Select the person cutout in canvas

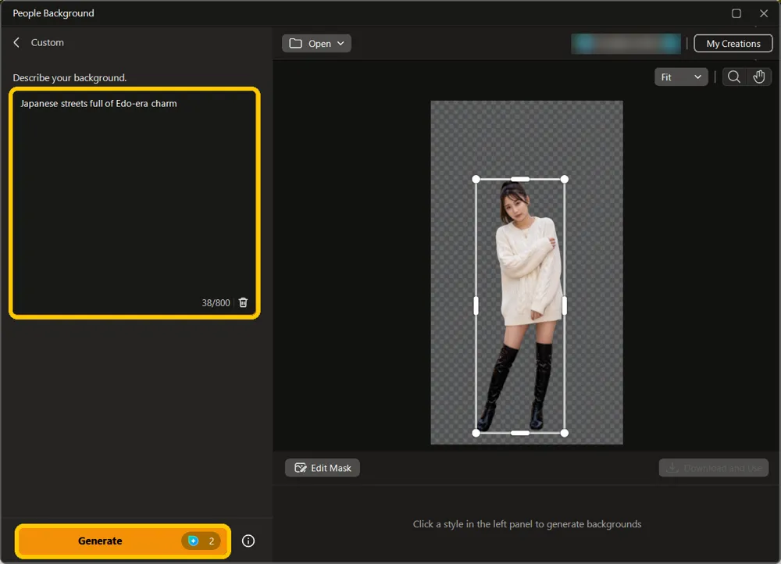(522, 306)
